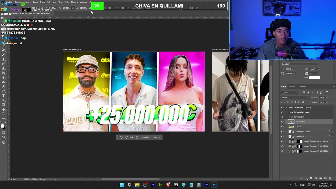Click the horizontal canvas scrollbar
The image size is (336, 189).
[x=130, y=179]
